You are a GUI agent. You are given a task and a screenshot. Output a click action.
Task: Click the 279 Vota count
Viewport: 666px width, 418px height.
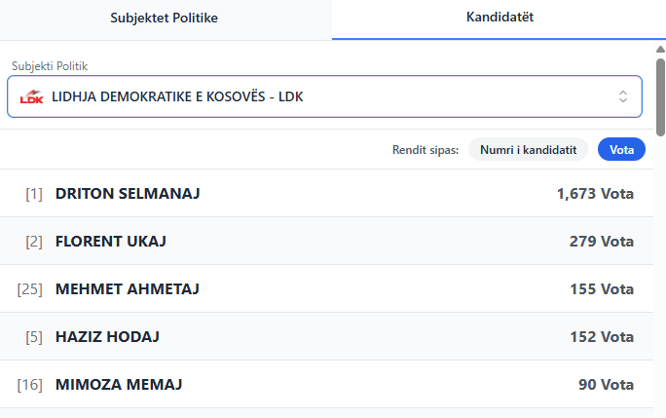click(x=602, y=241)
